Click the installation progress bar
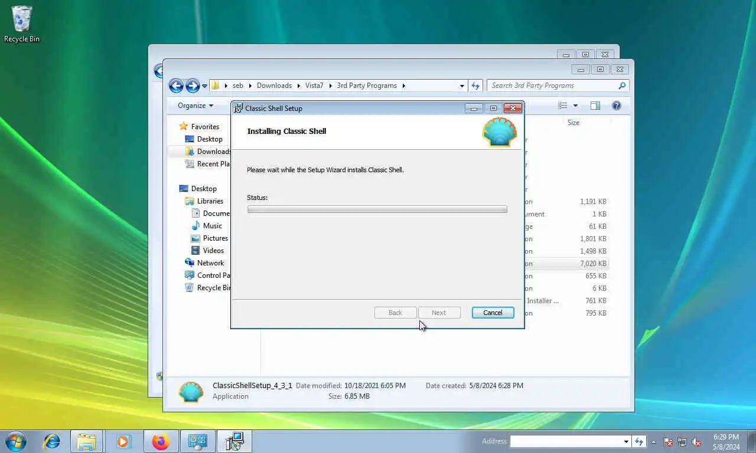This screenshot has width=756, height=453. (377, 209)
